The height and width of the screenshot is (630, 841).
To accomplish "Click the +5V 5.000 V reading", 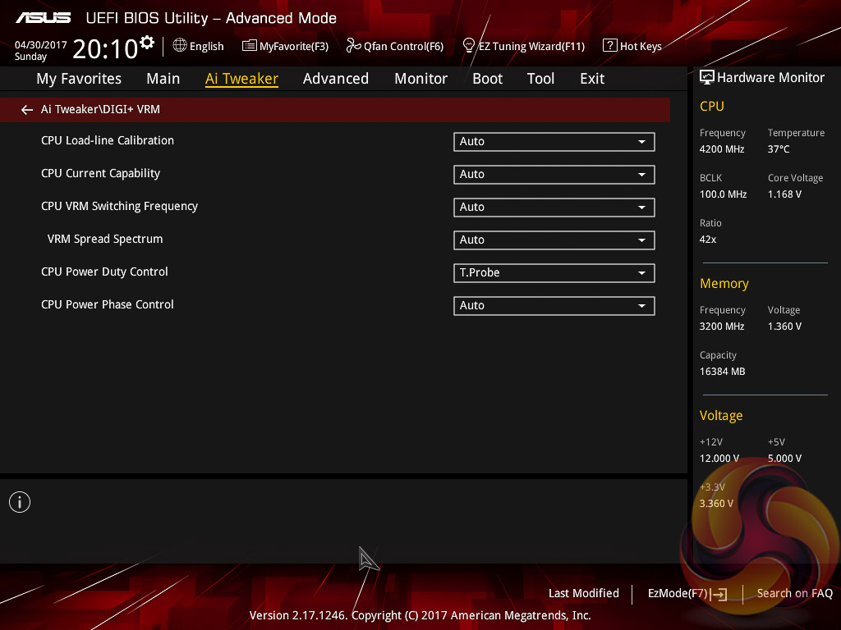I will [784, 459].
